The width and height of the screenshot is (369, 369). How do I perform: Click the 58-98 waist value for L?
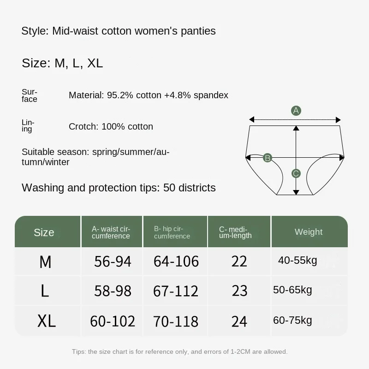113,291
